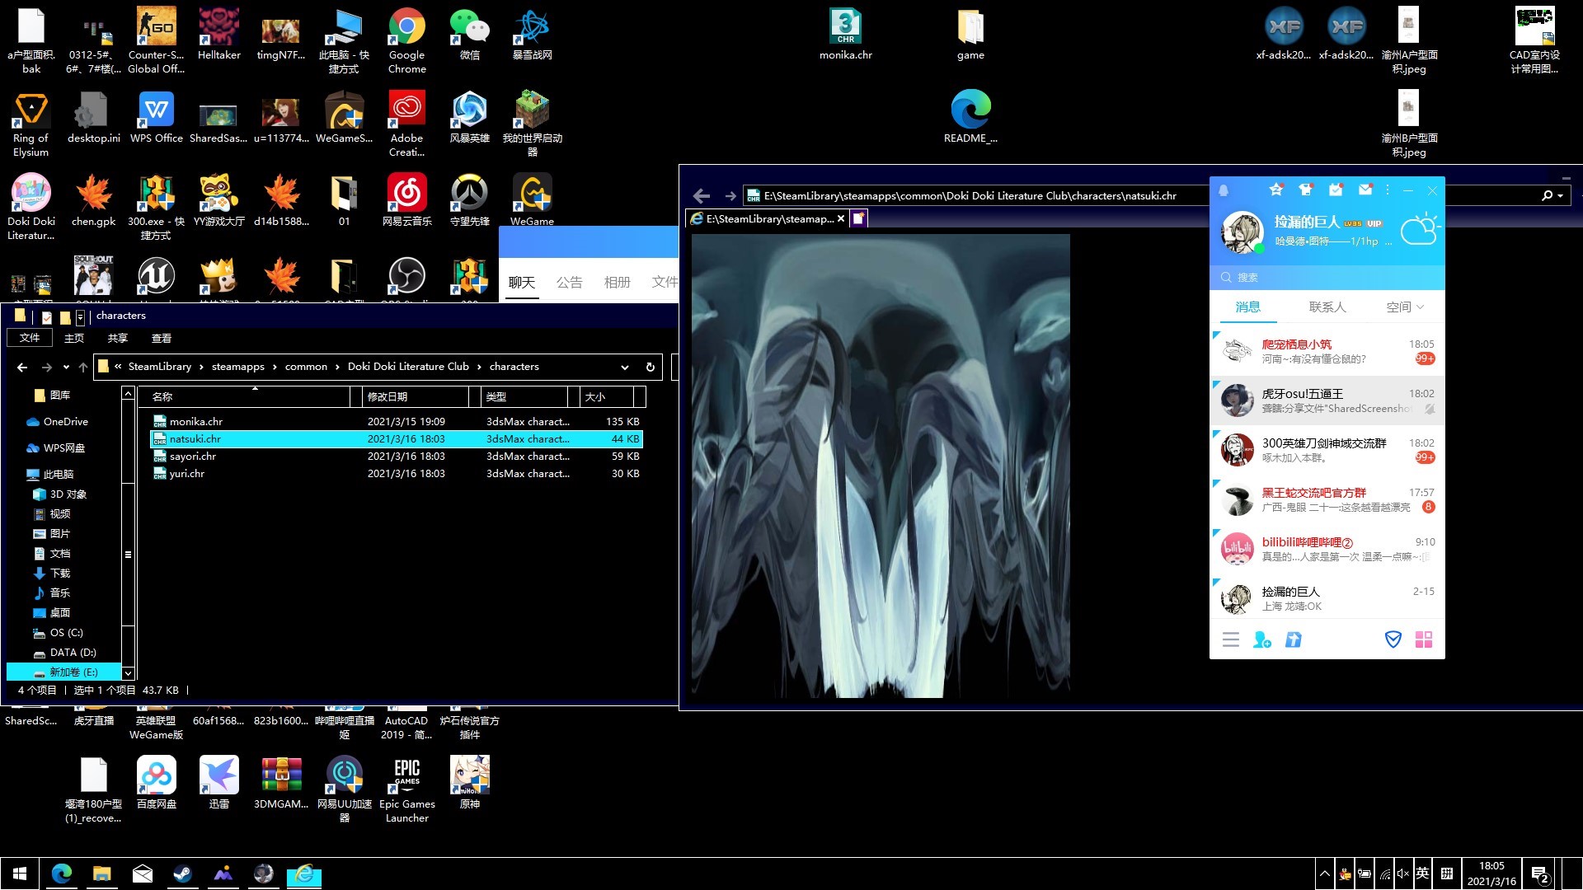Open recent locations dropdown in Explorer

click(x=66, y=368)
